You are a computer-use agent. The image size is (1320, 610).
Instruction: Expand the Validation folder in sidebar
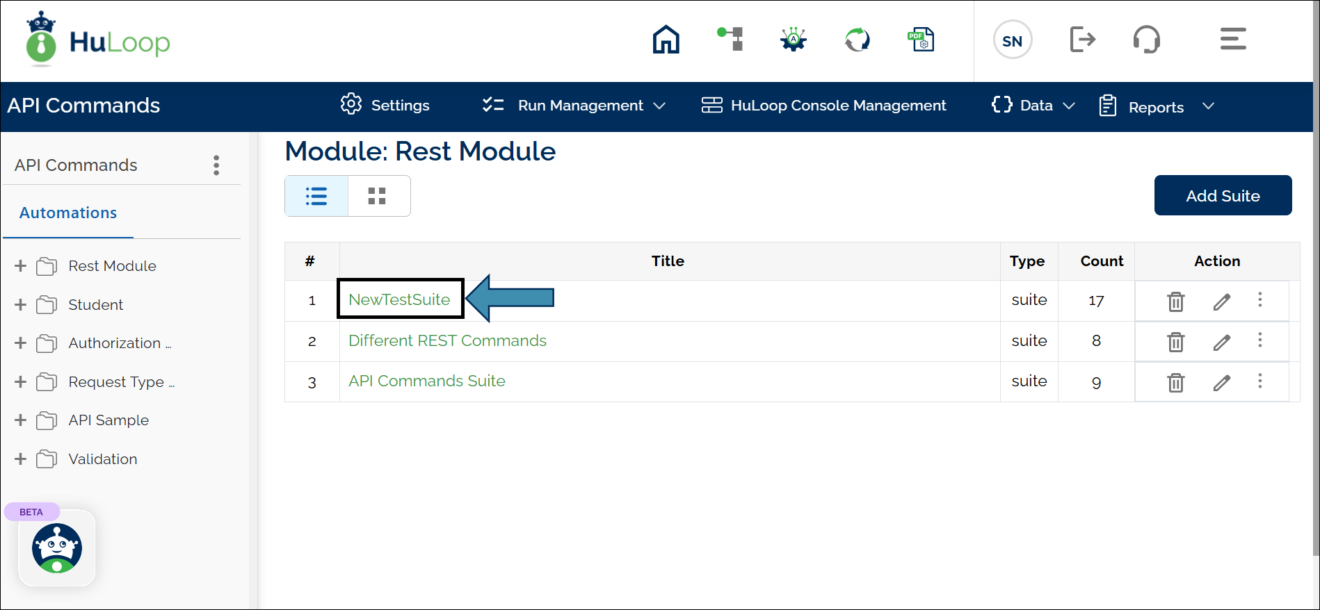click(x=21, y=459)
